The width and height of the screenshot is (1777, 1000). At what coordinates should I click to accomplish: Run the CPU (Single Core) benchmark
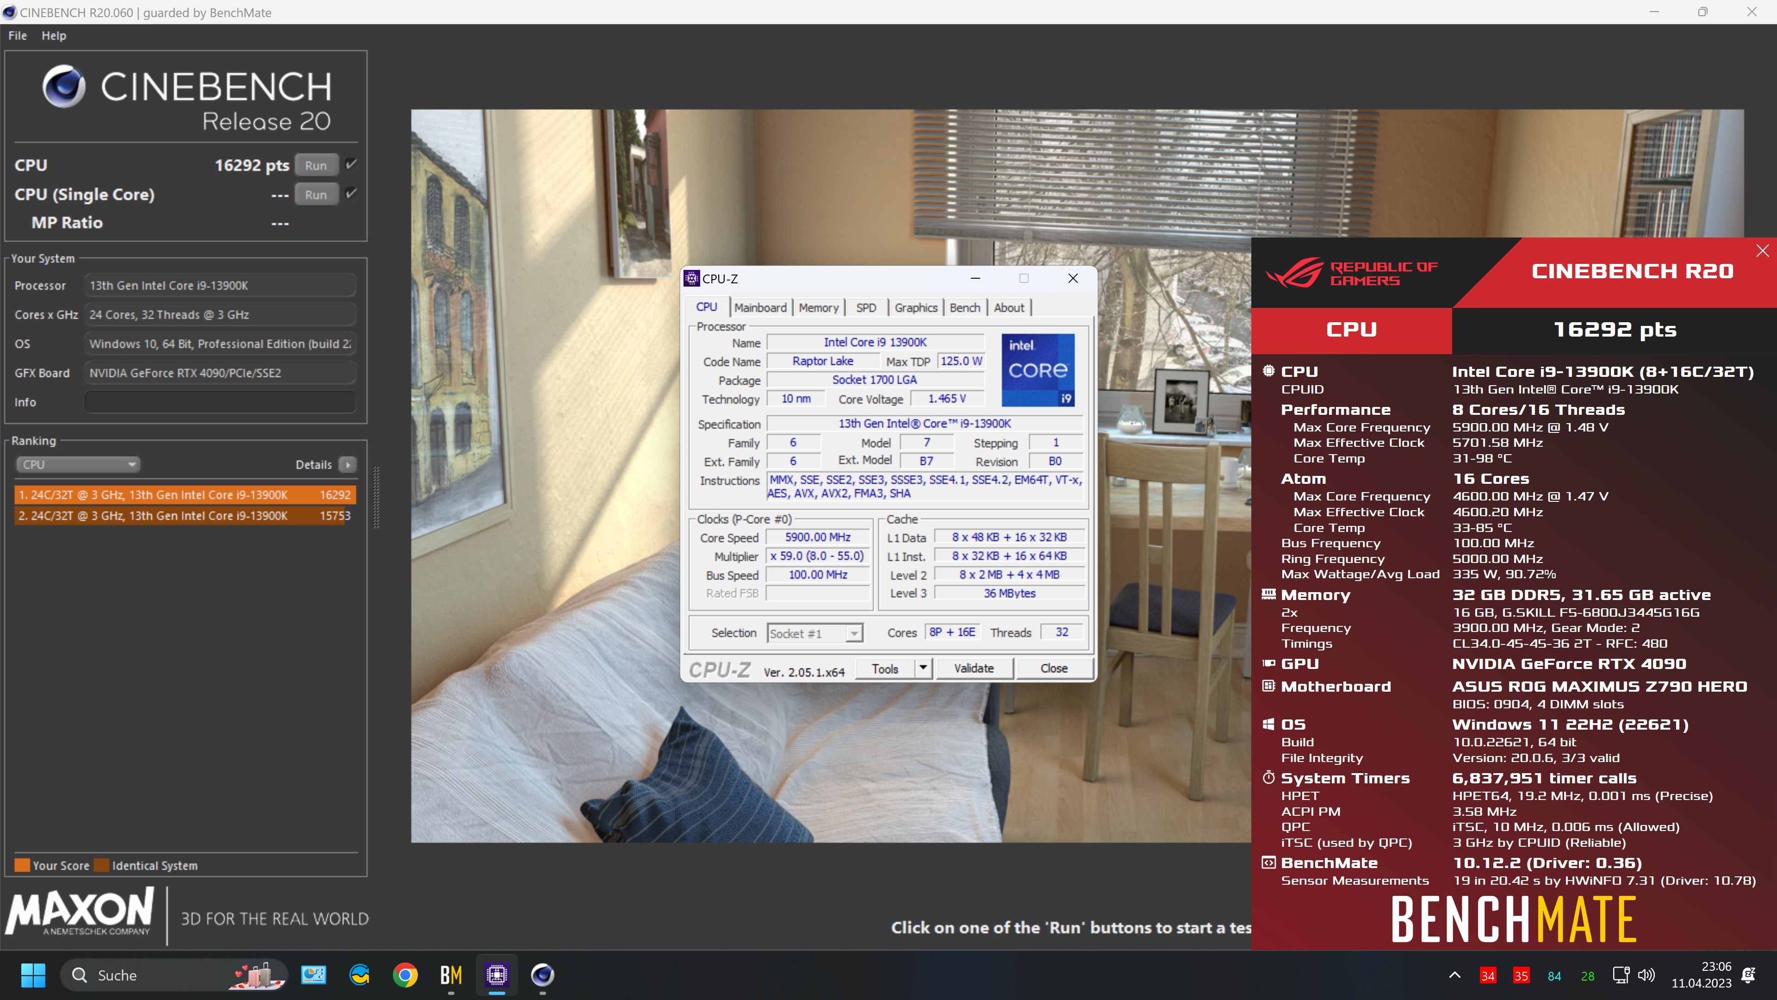(316, 194)
